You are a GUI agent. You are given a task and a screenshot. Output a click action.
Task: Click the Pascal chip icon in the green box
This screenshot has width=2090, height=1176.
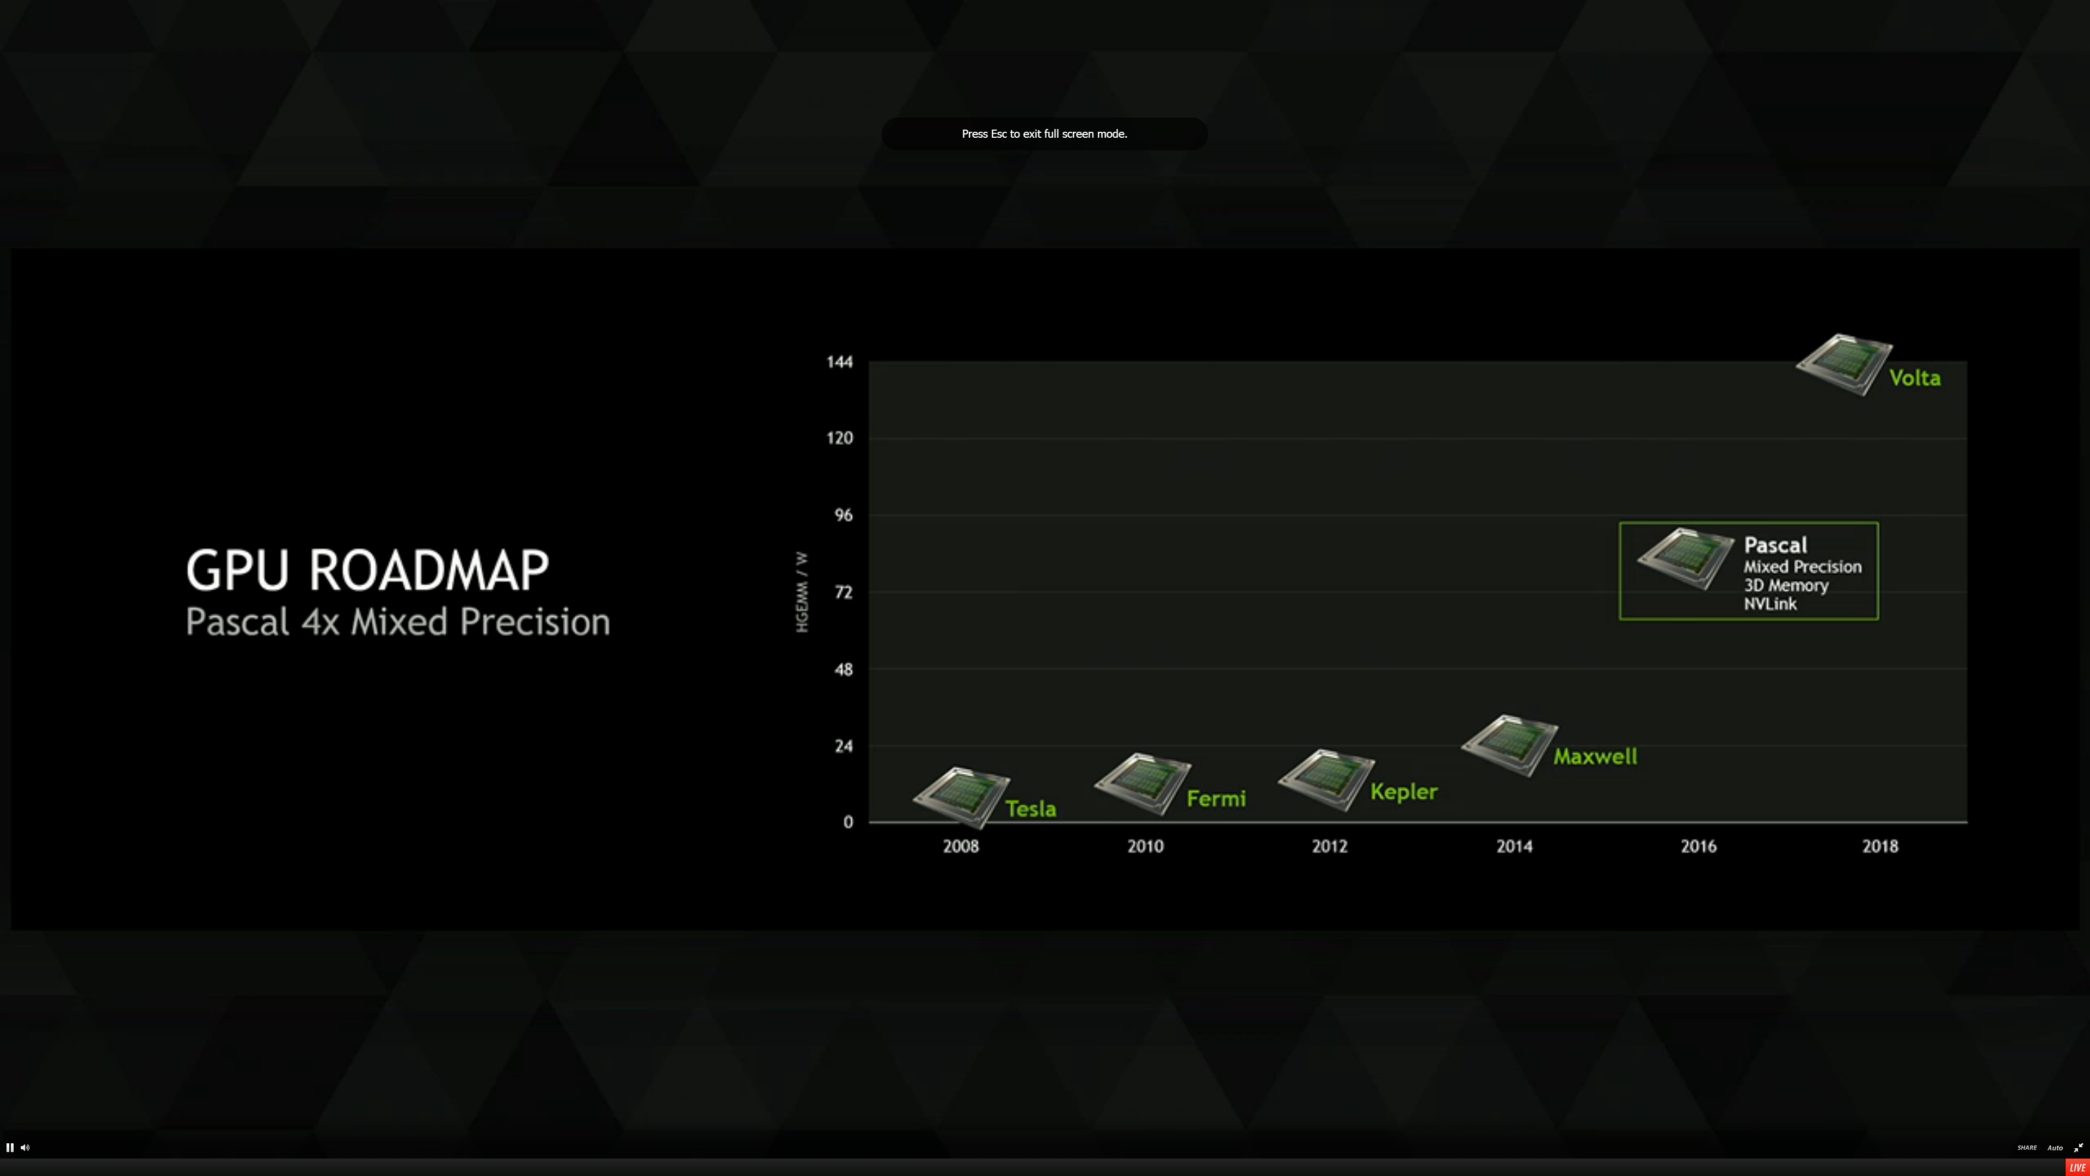click(x=1685, y=559)
